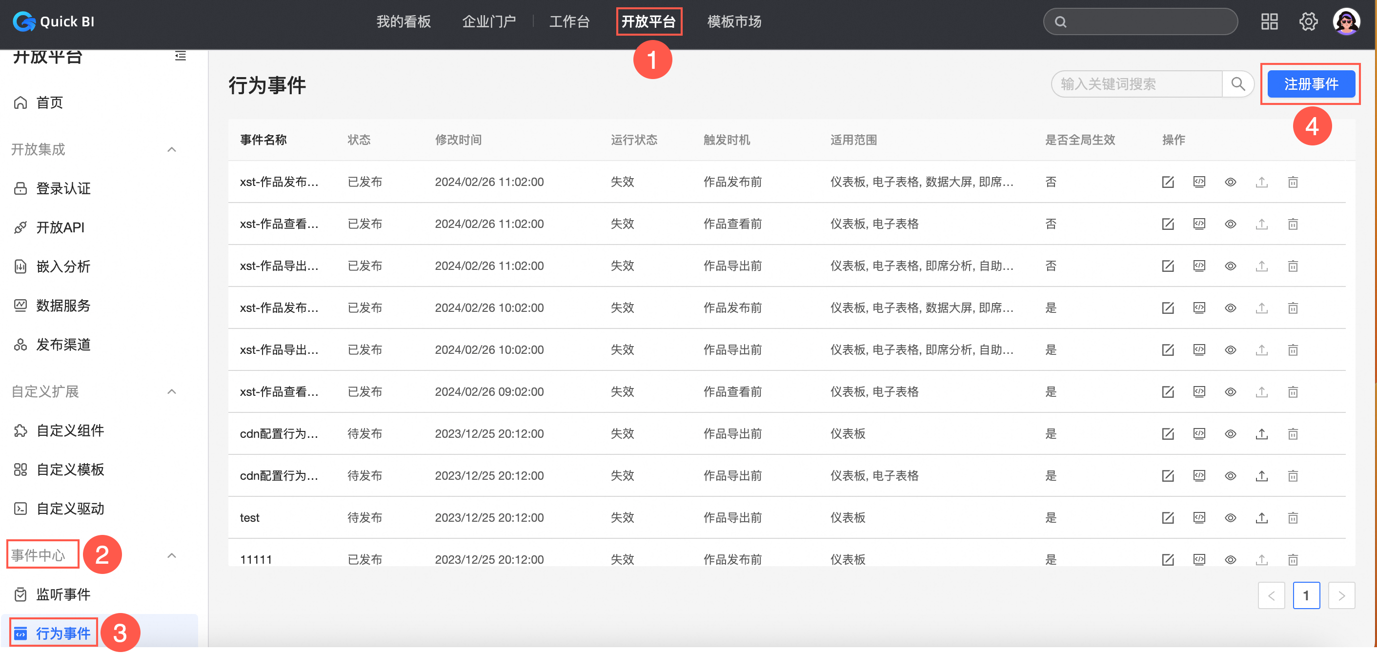This screenshot has height=654, width=1377.
Task: Click eye icon for the test event
Action: pos(1230,518)
